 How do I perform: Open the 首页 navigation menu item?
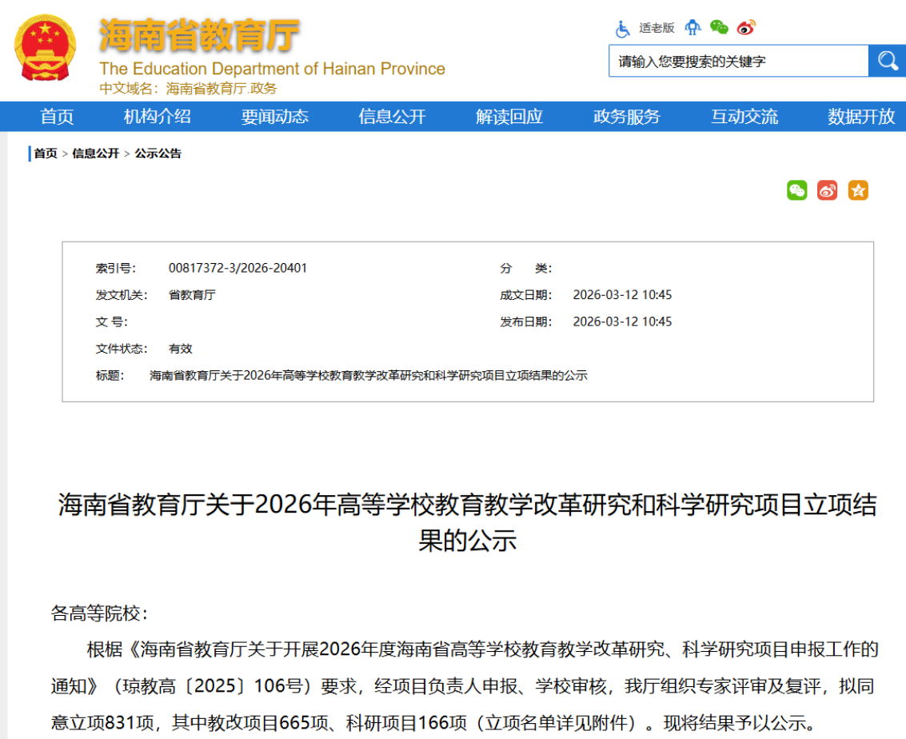[58, 117]
